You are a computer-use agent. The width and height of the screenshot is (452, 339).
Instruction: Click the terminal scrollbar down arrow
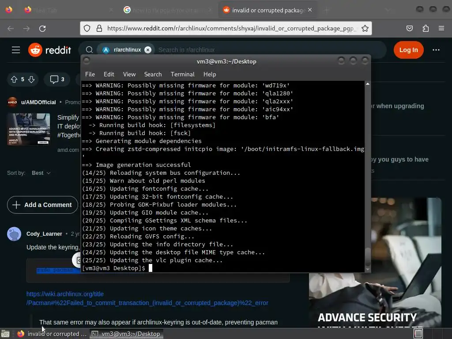point(368,270)
